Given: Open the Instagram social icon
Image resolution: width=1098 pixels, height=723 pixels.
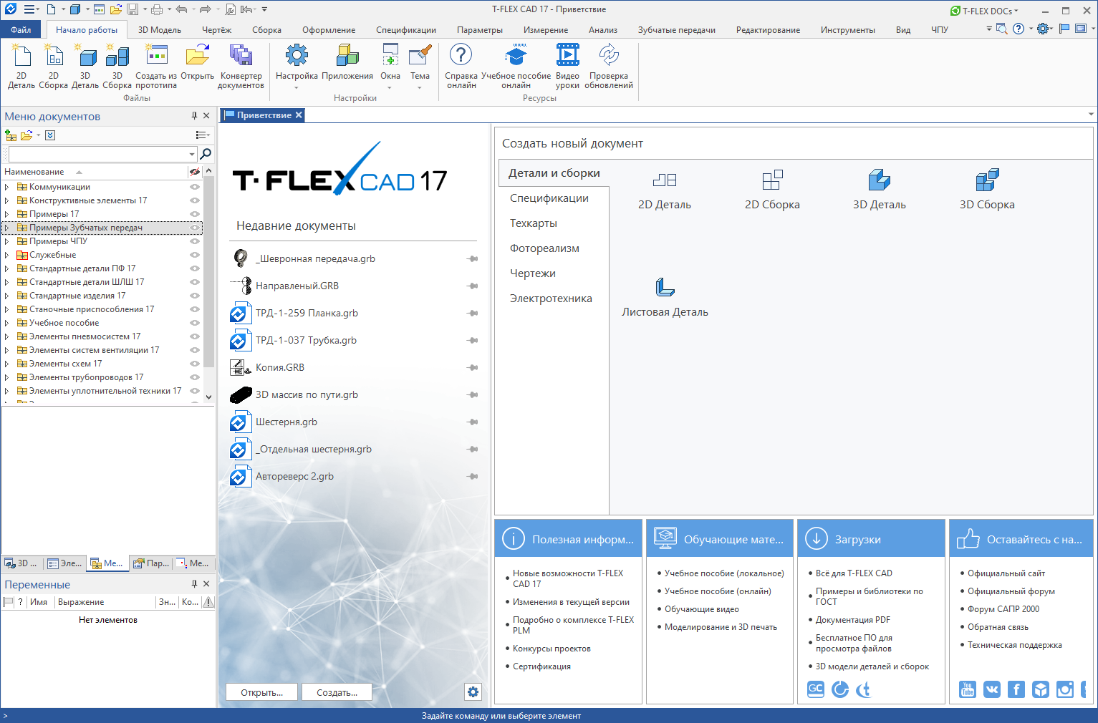Looking at the screenshot, I should (1065, 689).
